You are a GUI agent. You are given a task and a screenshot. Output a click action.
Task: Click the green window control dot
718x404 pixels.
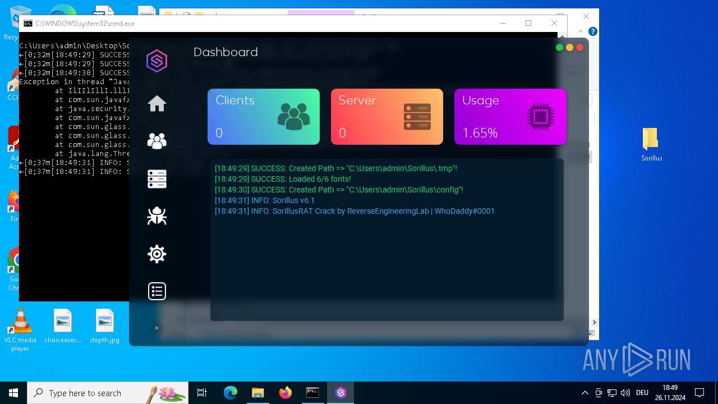(559, 48)
